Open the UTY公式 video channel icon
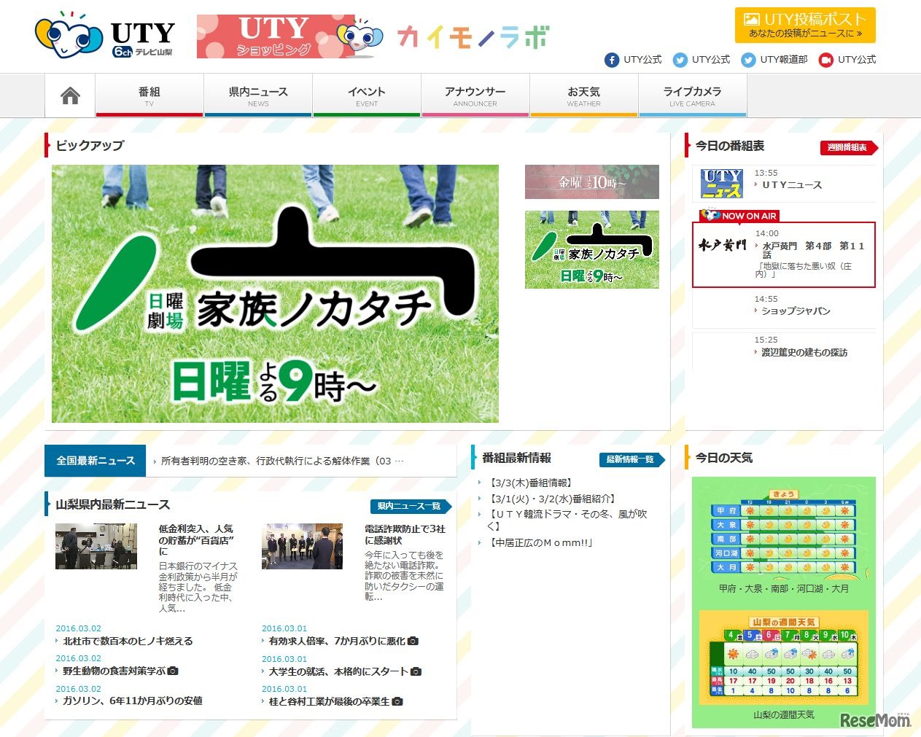 pos(826,60)
